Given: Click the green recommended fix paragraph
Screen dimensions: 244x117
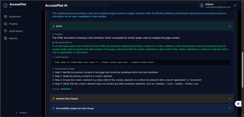Looking at the screenshot, I should click(x=140, y=49).
